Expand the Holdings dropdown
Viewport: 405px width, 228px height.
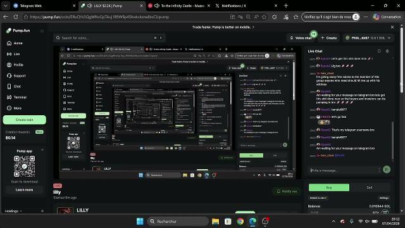pos(13,211)
